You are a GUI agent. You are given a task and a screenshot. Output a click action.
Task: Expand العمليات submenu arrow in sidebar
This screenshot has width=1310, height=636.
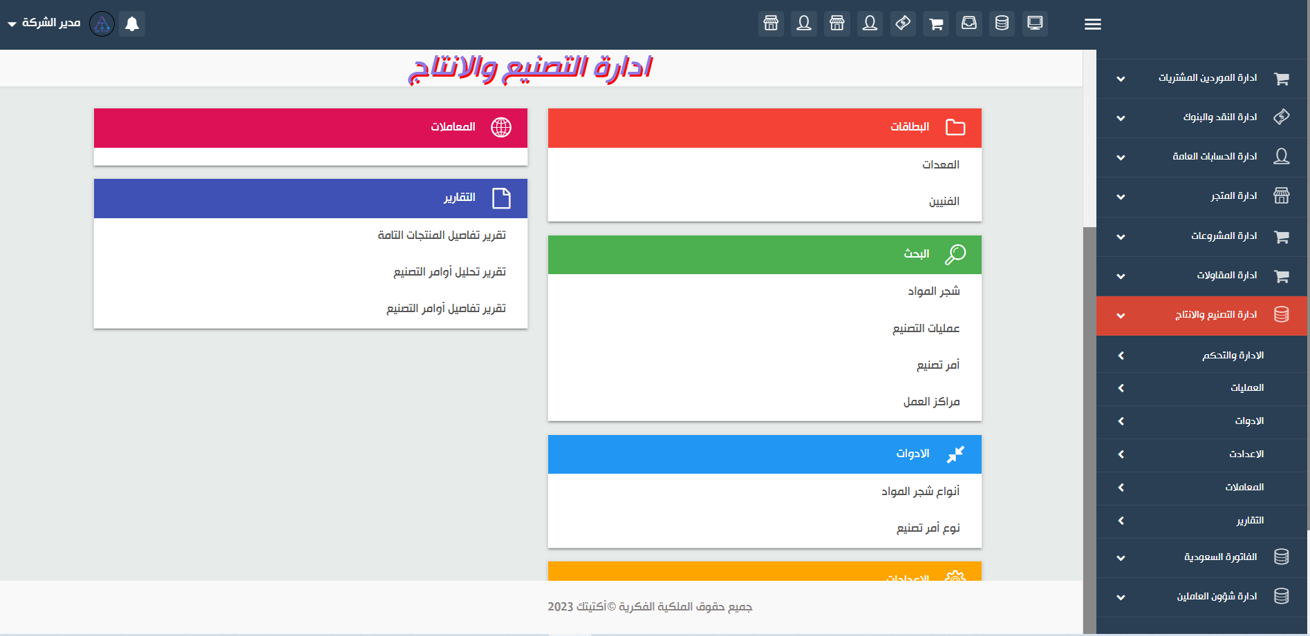click(1121, 388)
